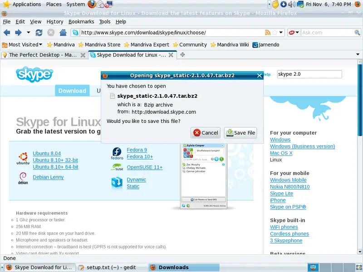Click the Skype site icon in address bar
This screenshot has width=363, height=272.
[75, 33]
